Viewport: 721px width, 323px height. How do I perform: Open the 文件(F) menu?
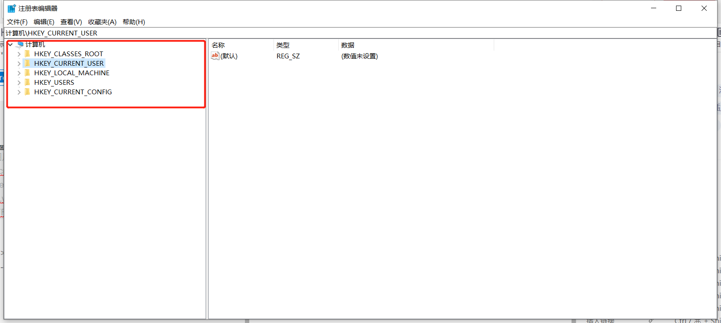17,22
